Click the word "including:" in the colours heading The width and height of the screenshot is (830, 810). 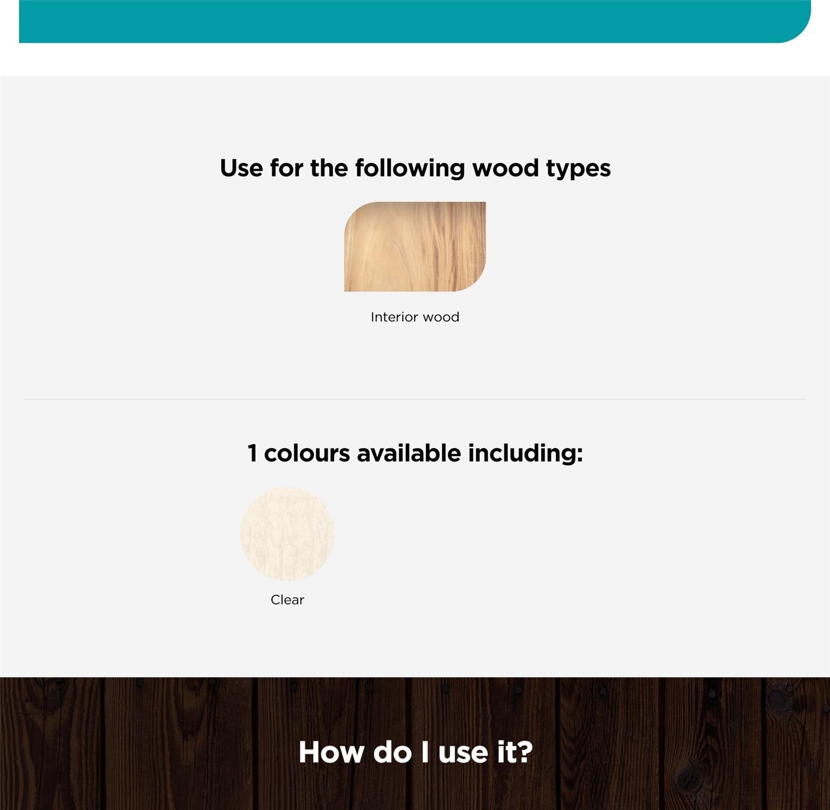point(525,454)
